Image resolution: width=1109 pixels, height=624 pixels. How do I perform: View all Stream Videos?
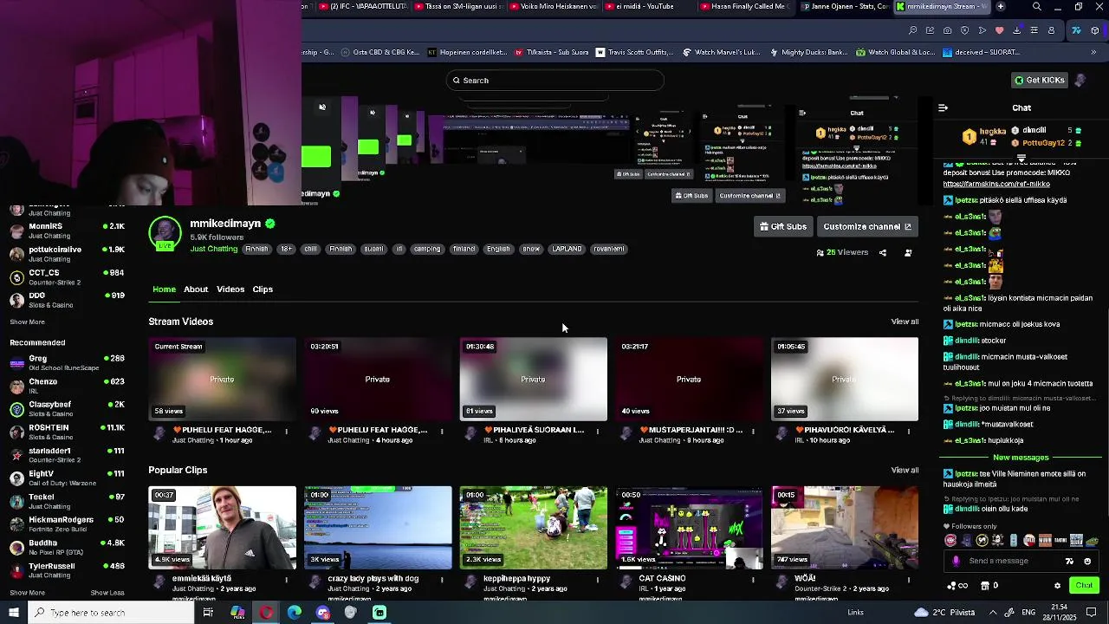905,322
